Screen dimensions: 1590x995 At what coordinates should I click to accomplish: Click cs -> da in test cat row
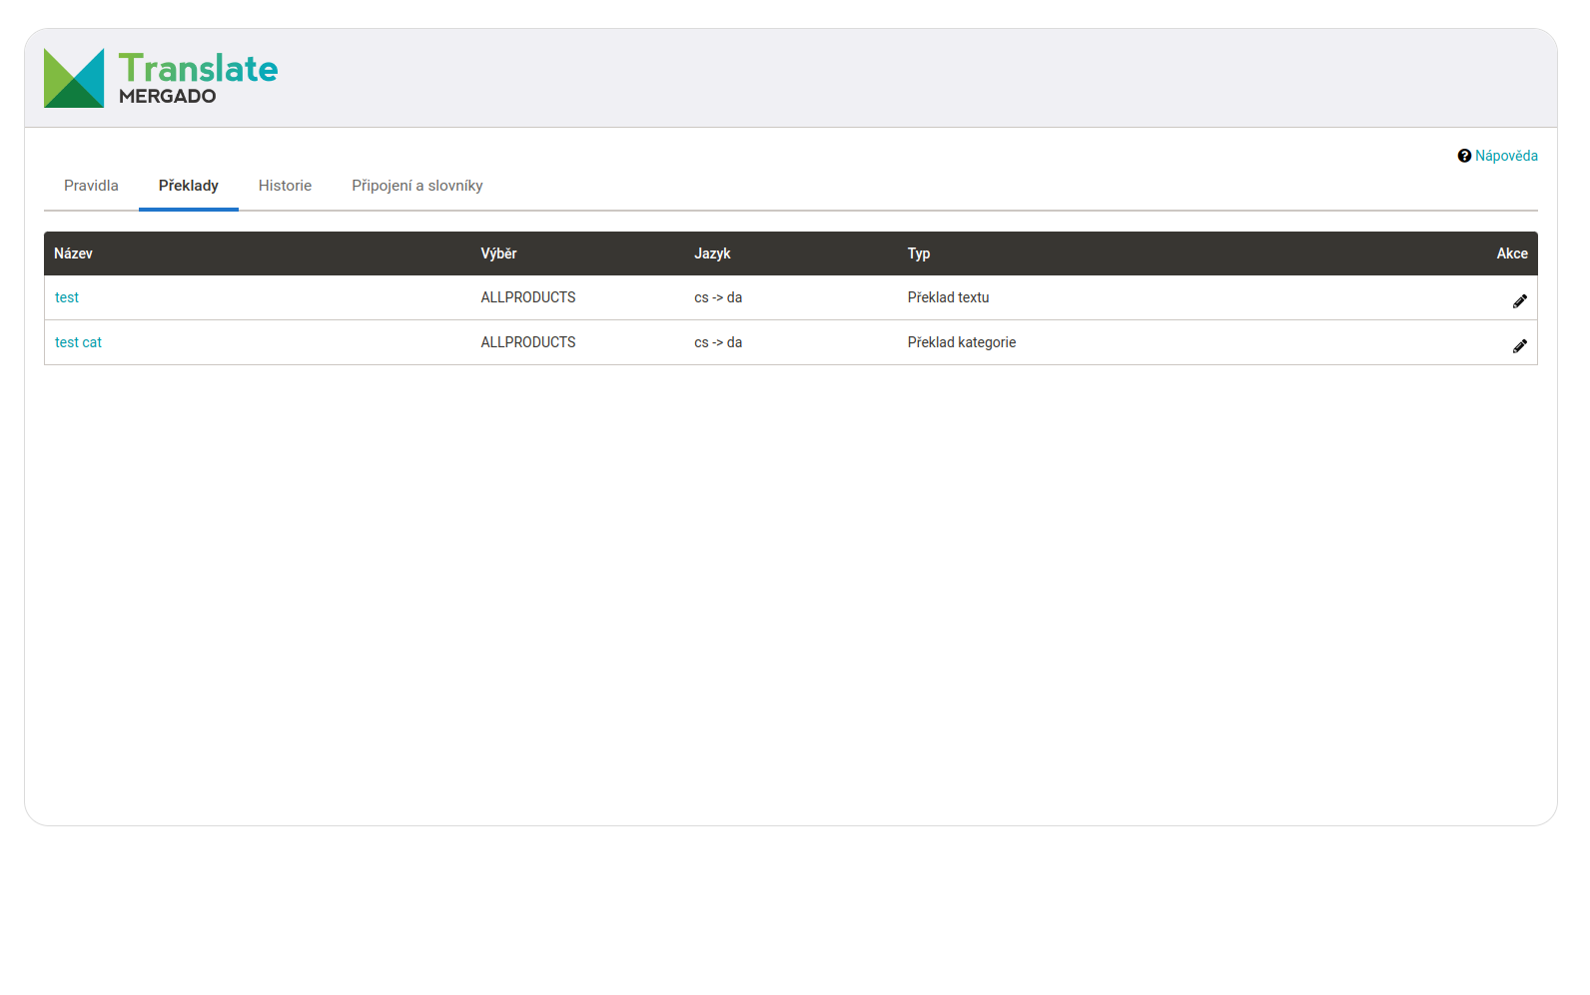click(718, 342)
